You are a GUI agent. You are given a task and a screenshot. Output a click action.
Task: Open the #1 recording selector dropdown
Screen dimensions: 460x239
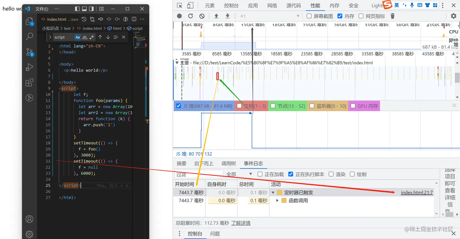coord(270,16)
